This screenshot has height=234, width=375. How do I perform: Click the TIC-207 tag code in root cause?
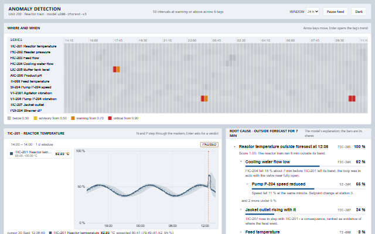344,210
